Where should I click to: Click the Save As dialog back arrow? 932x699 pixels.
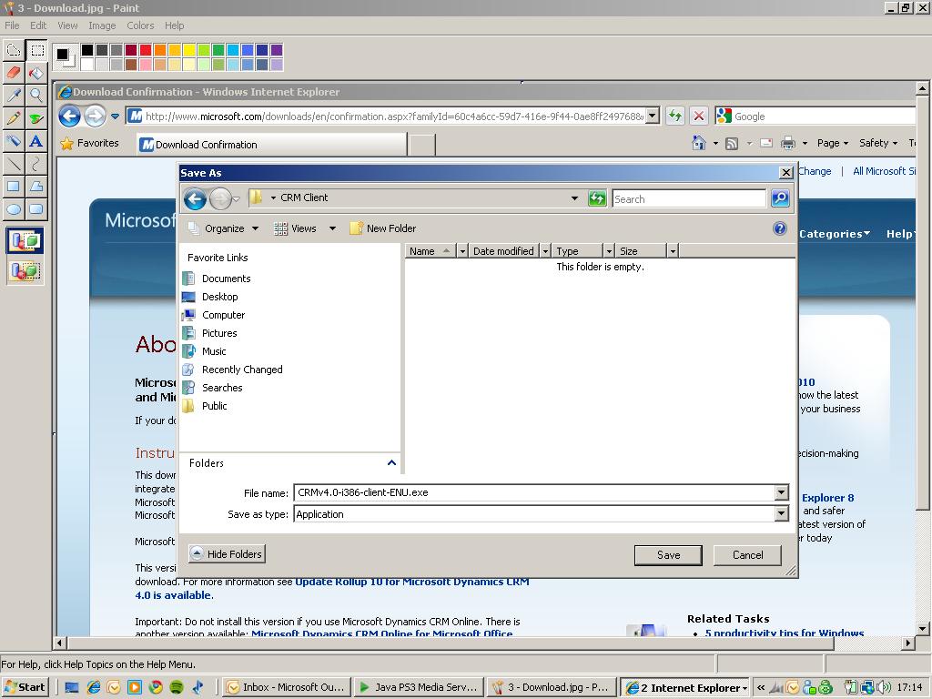(195, 198)
